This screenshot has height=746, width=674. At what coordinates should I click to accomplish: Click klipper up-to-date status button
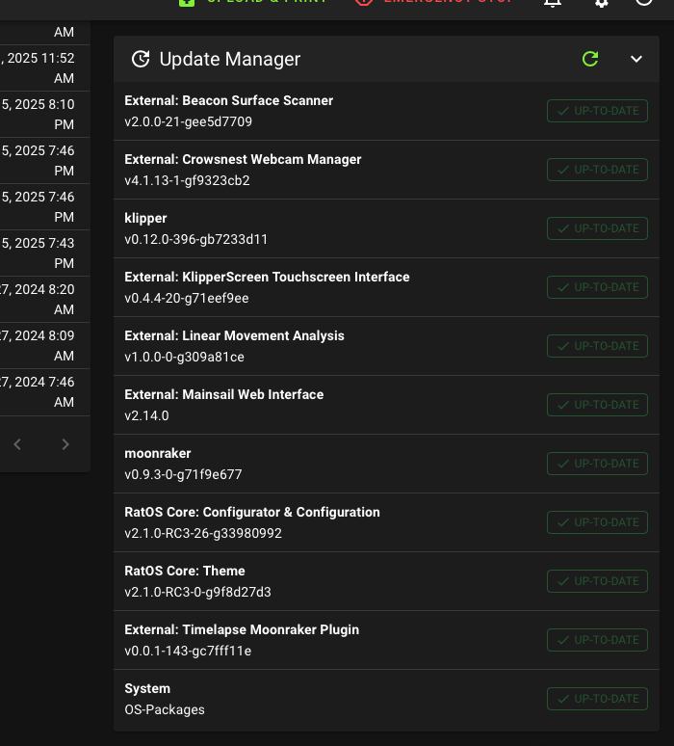coord(597,228)
